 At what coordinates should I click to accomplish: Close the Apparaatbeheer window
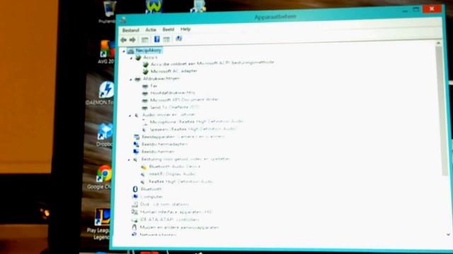pyautogui.click(x=432, y=9)
